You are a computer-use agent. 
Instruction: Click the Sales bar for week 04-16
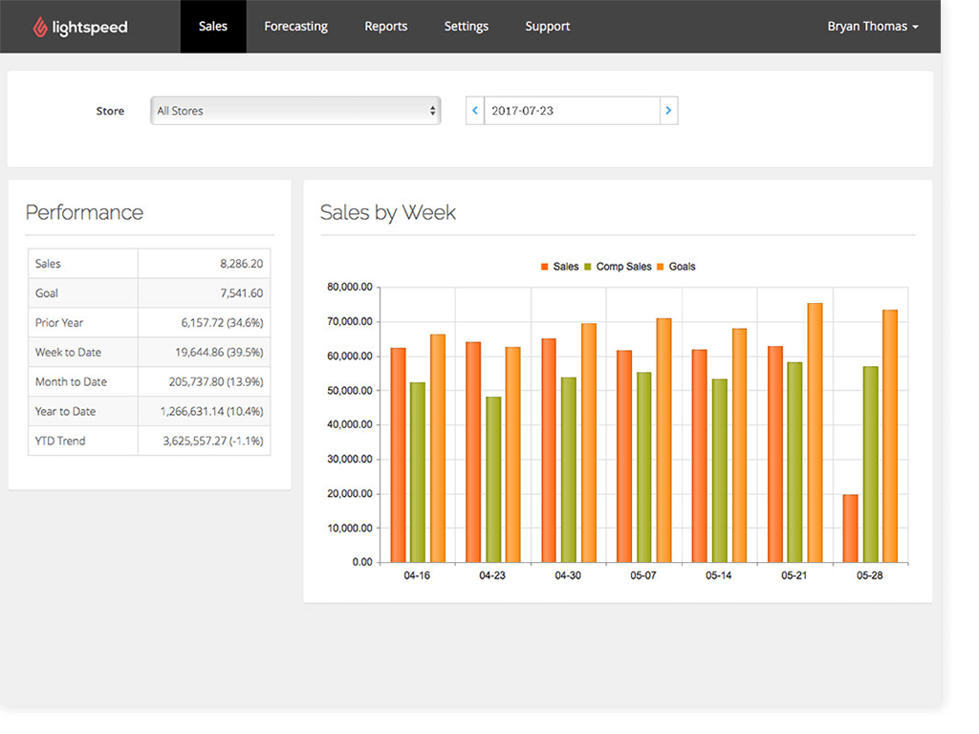pyautogui.click(x=399, y=456)
